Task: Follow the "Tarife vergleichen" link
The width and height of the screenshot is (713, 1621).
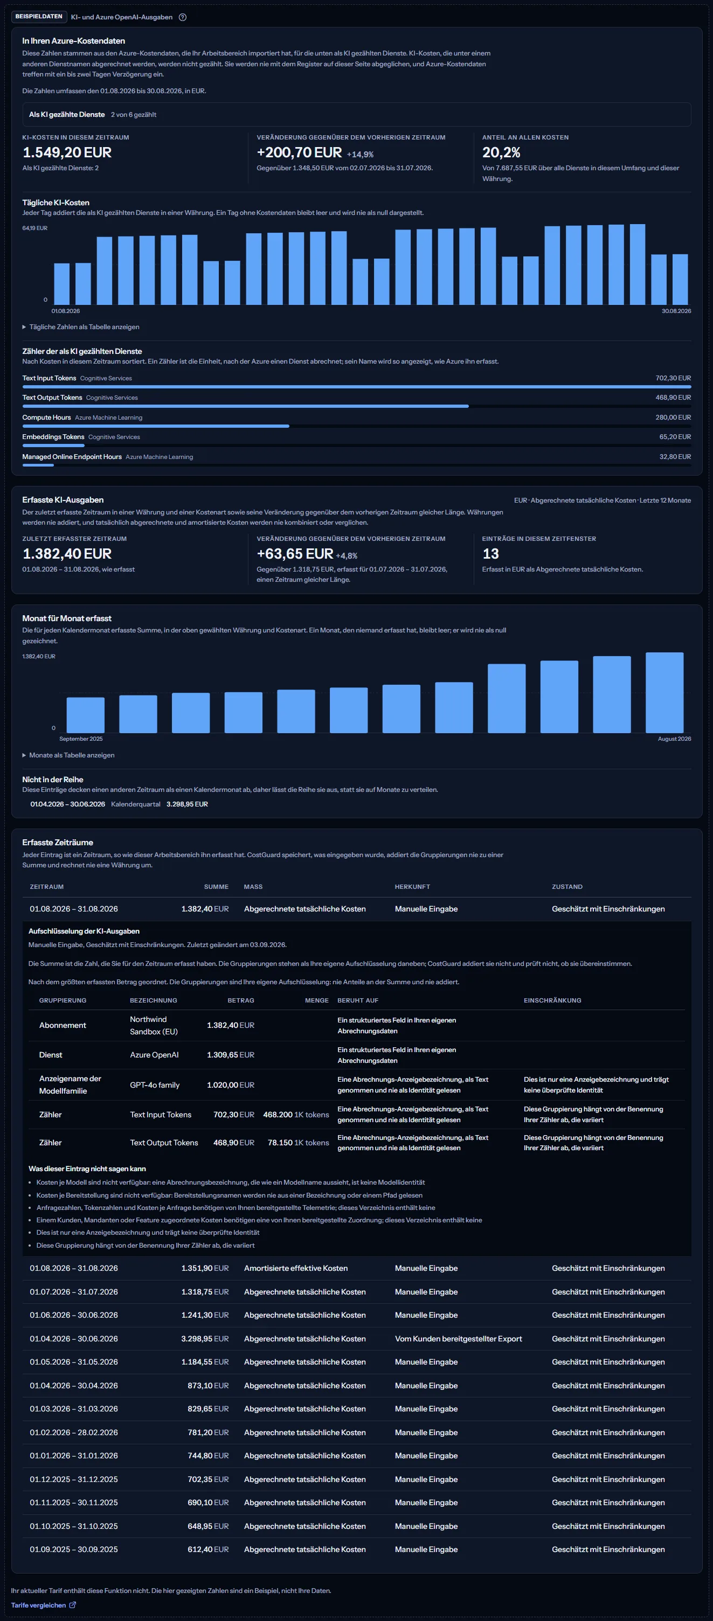Action: click(44, 1605)
